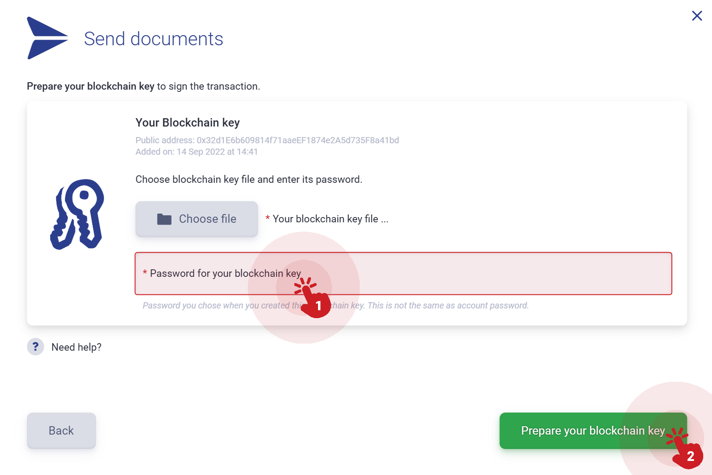Click Prepare your blockchain key green button

point(593,431)
